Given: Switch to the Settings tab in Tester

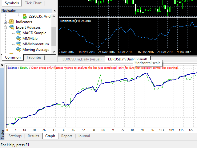Looking at the screenshot, I should tap(15, 136).
